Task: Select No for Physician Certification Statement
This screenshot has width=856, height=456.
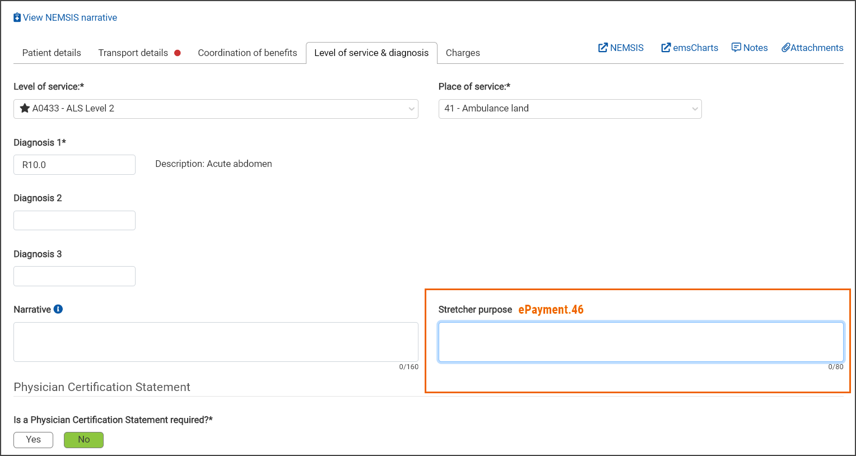Action: (83, 440)
